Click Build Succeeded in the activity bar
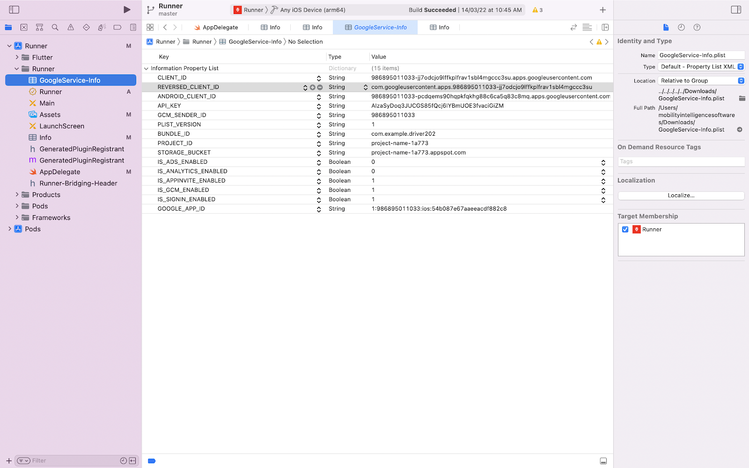This screenshot has height=468, width=749. point(432,9)
